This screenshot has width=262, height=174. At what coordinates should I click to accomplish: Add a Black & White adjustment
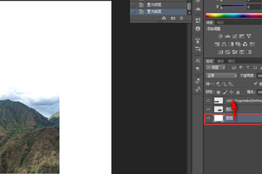(231, 44)
